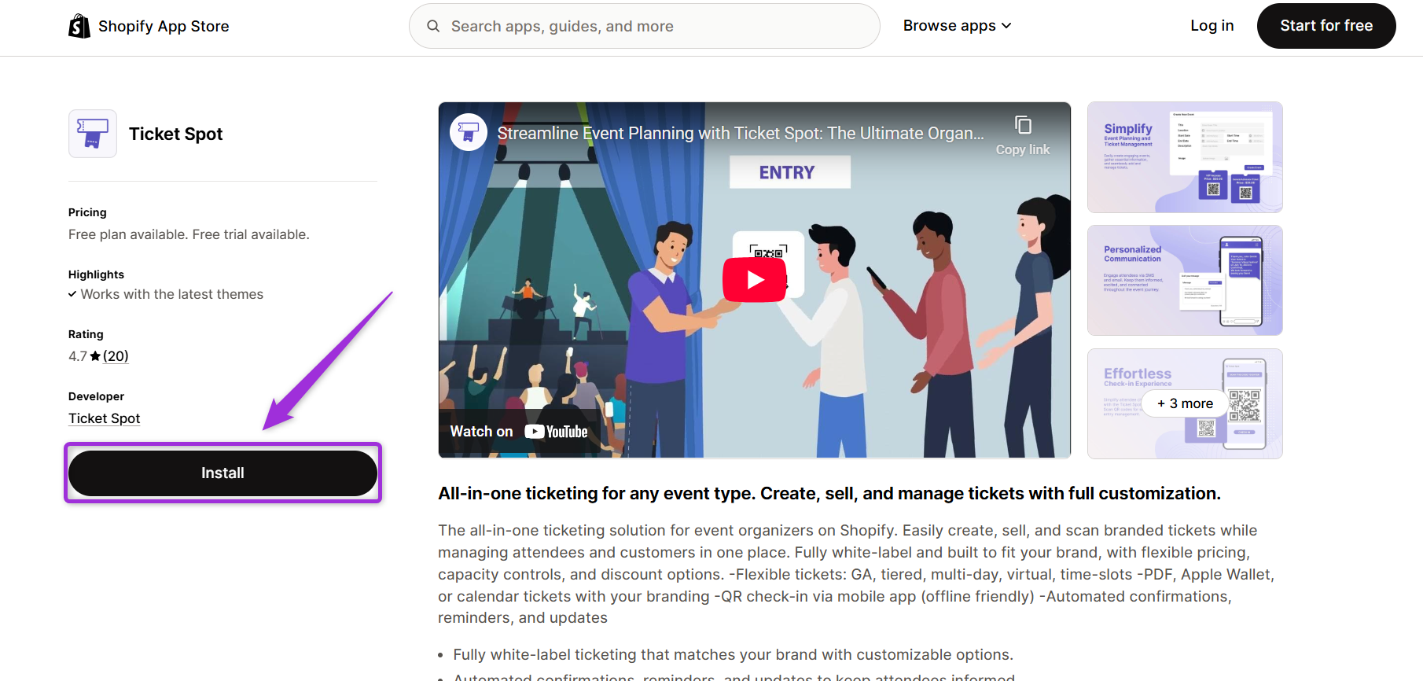The height and width of the screenshot is (681, 1423).
Task: Open the Ticket Spot developer link
Action: click(104, 418)
